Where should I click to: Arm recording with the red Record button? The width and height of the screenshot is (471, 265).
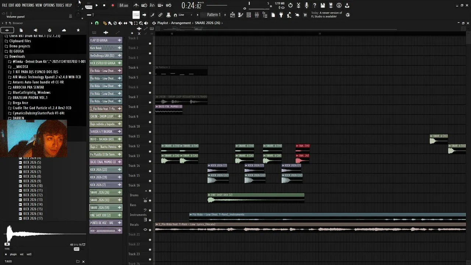113,5
